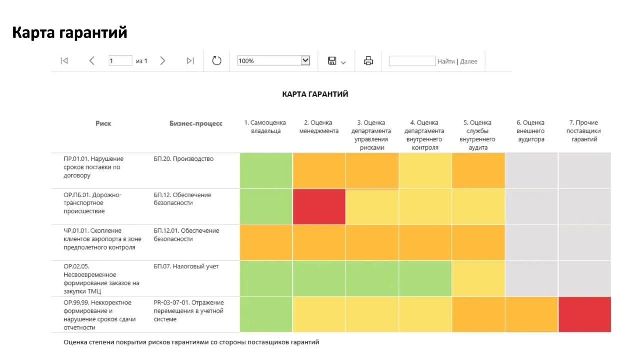Viewport: 640px width, 361px height.
Task: Click the search text field
Action: [412, 61]
